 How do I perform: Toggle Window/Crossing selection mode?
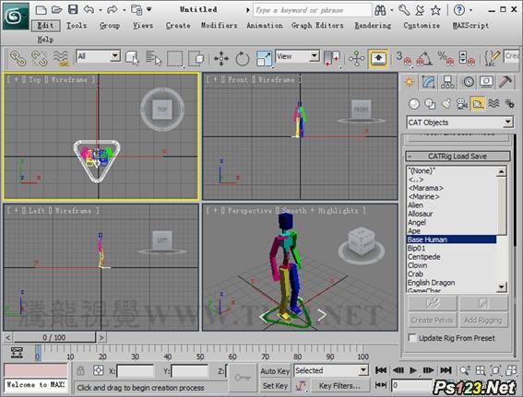(x=196, y=58)
